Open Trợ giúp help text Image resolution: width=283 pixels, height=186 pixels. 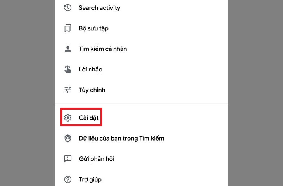click(x=90, y=179)
